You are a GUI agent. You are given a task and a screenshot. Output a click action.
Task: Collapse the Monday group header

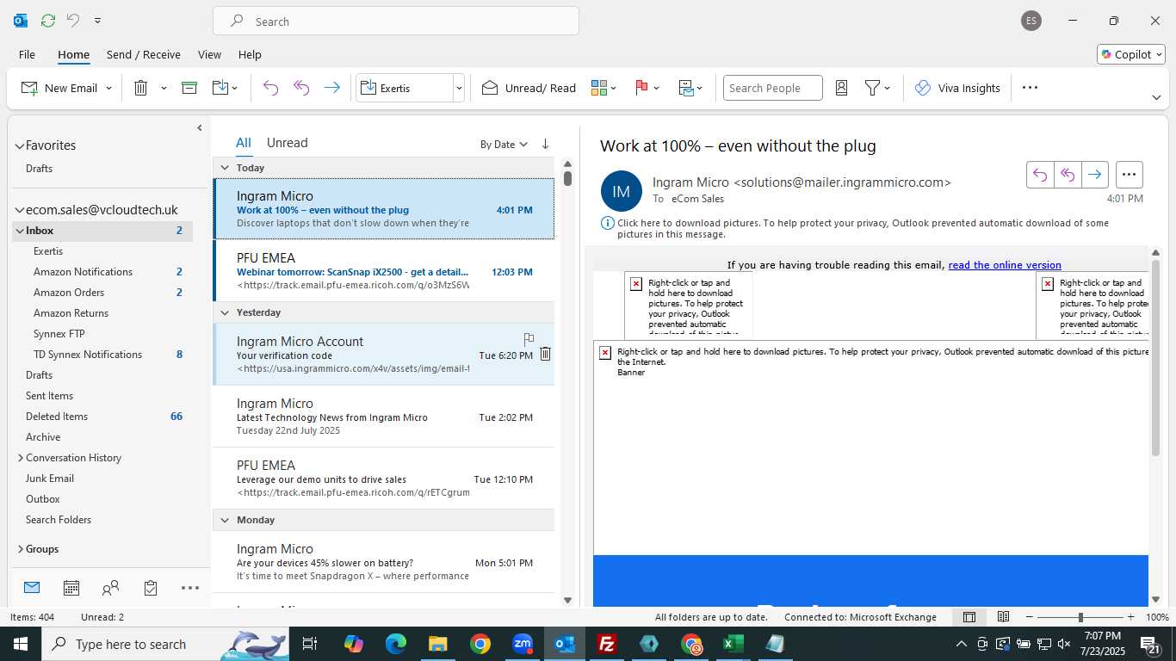[x=225, y=520]
